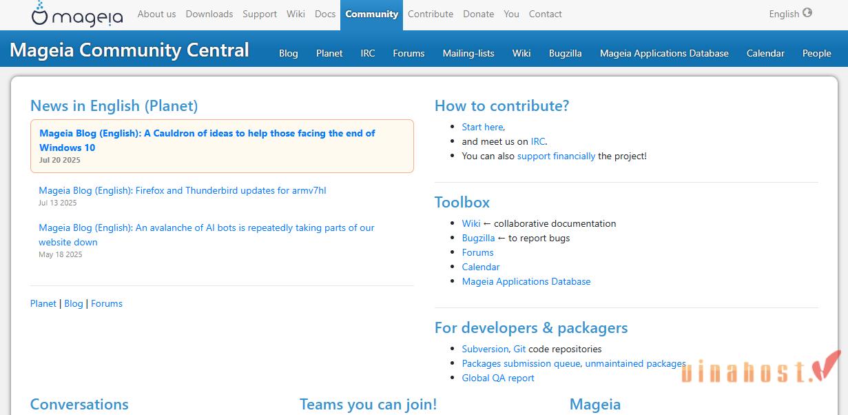Click the Teams you can join! heading
Image resolution: width=848 pixels, height=415 pixels.
pyautogui.click(x=369, y=404)
